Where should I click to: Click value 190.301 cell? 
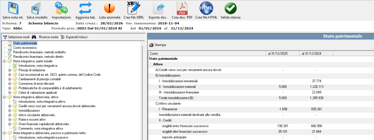coord(283,126)
